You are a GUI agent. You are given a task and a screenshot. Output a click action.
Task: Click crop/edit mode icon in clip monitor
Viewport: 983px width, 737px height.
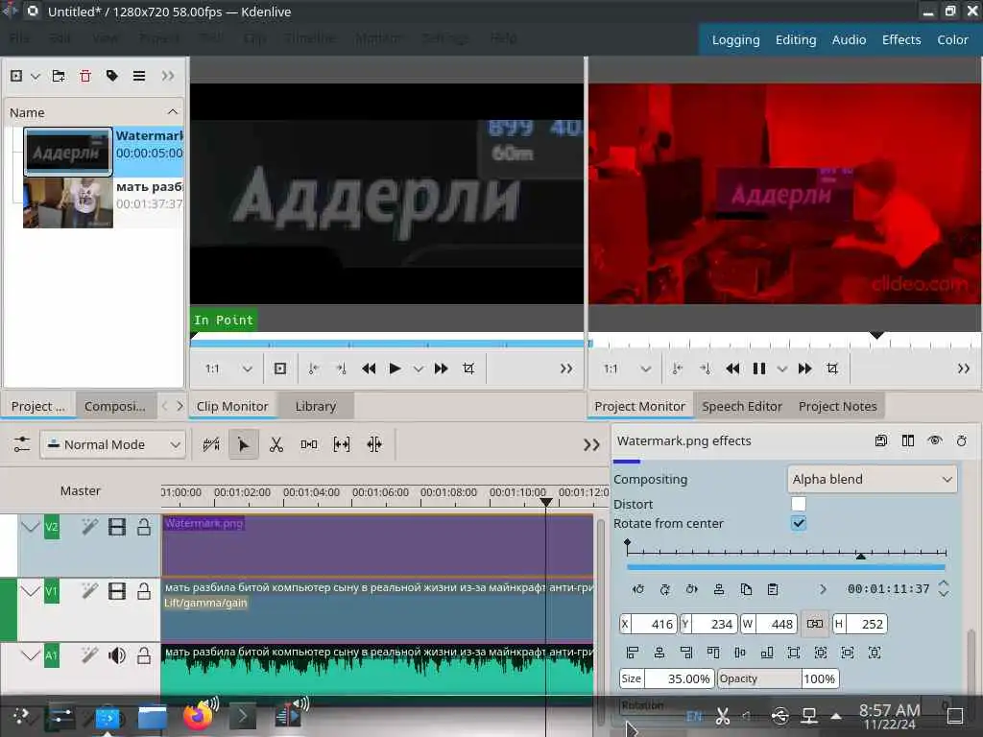pyautogui.click(x=468, y=368)
